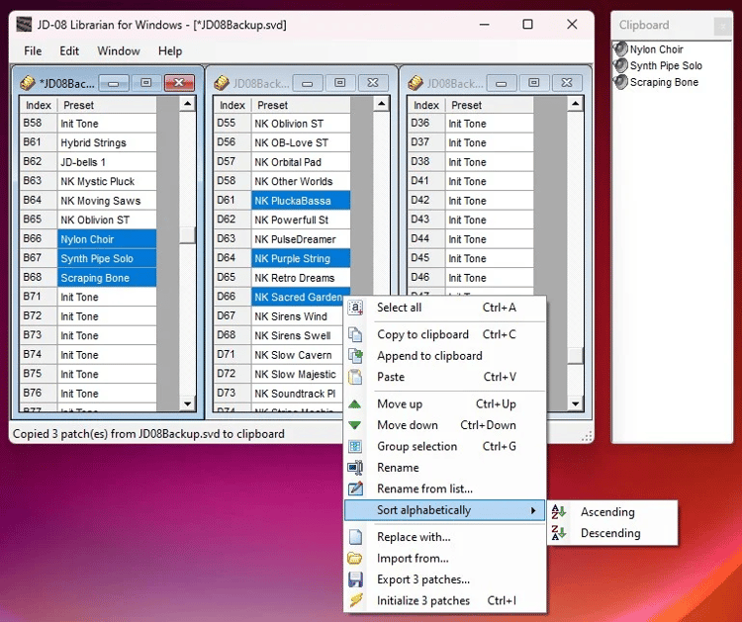742x622 pixels.
Task: Click the Initialize patches lightning icon
Action: coord(356,600)
